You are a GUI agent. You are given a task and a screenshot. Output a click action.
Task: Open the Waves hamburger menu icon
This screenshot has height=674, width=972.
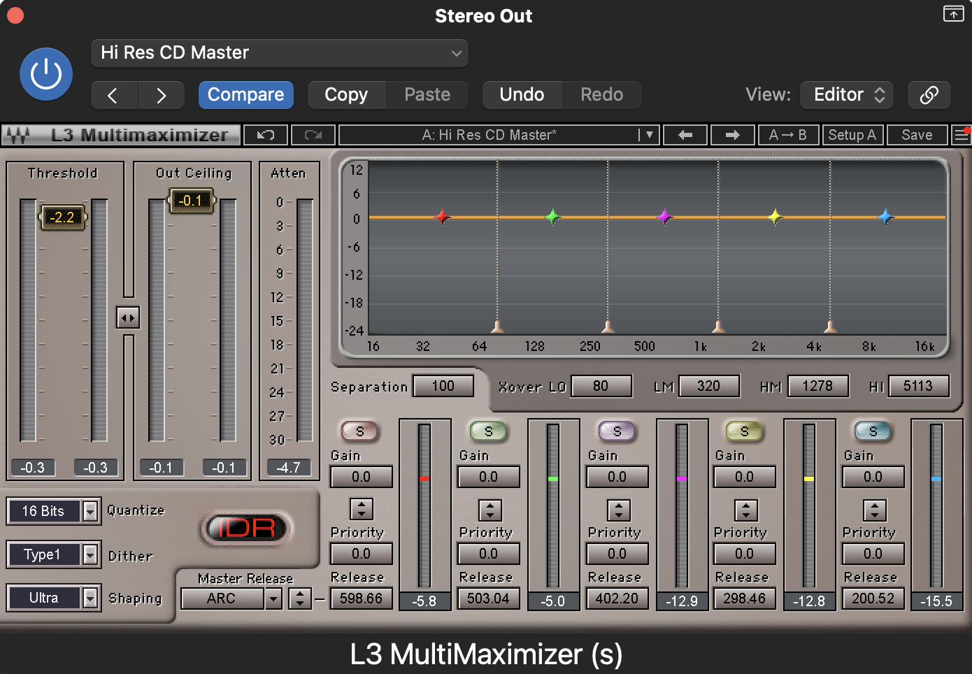[x=962, y=135]
